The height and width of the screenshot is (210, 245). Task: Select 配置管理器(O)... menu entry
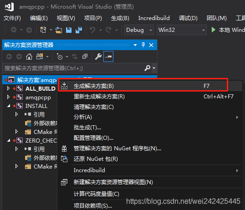click(150, 138)
